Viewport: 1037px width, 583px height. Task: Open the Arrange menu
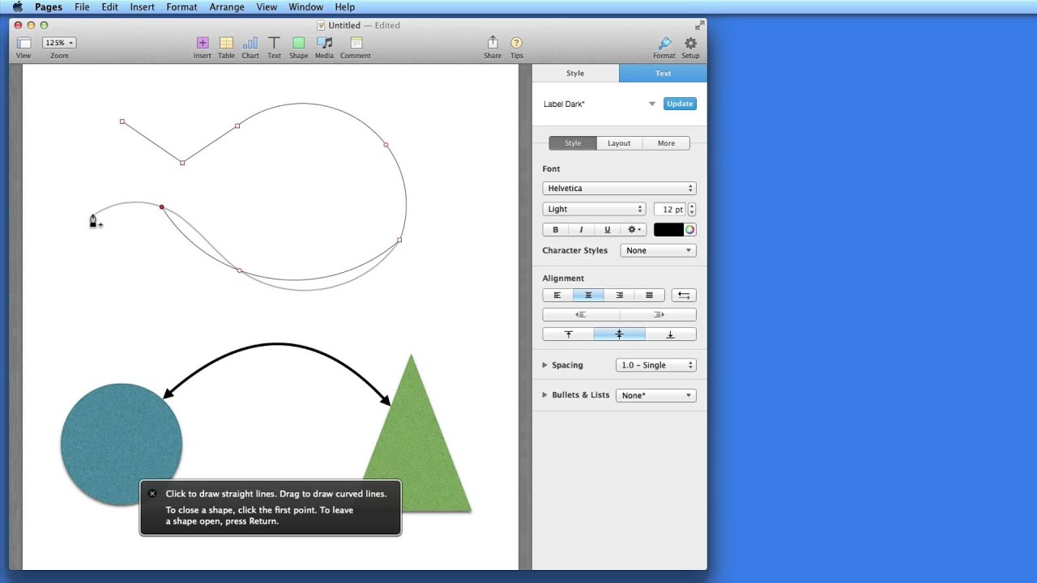[x=227, y=7]
